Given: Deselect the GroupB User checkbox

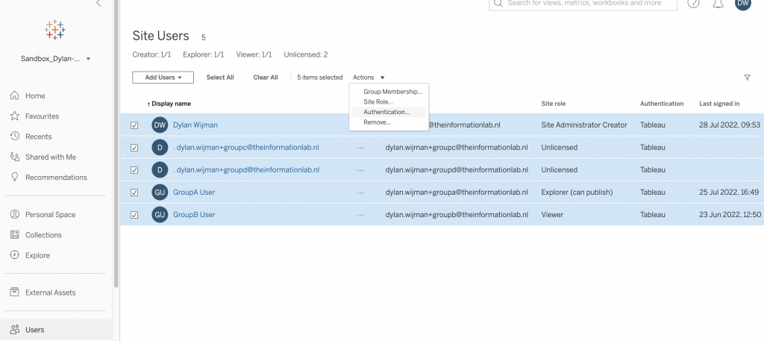Looking at the screenshot, I should click(134, 215).
